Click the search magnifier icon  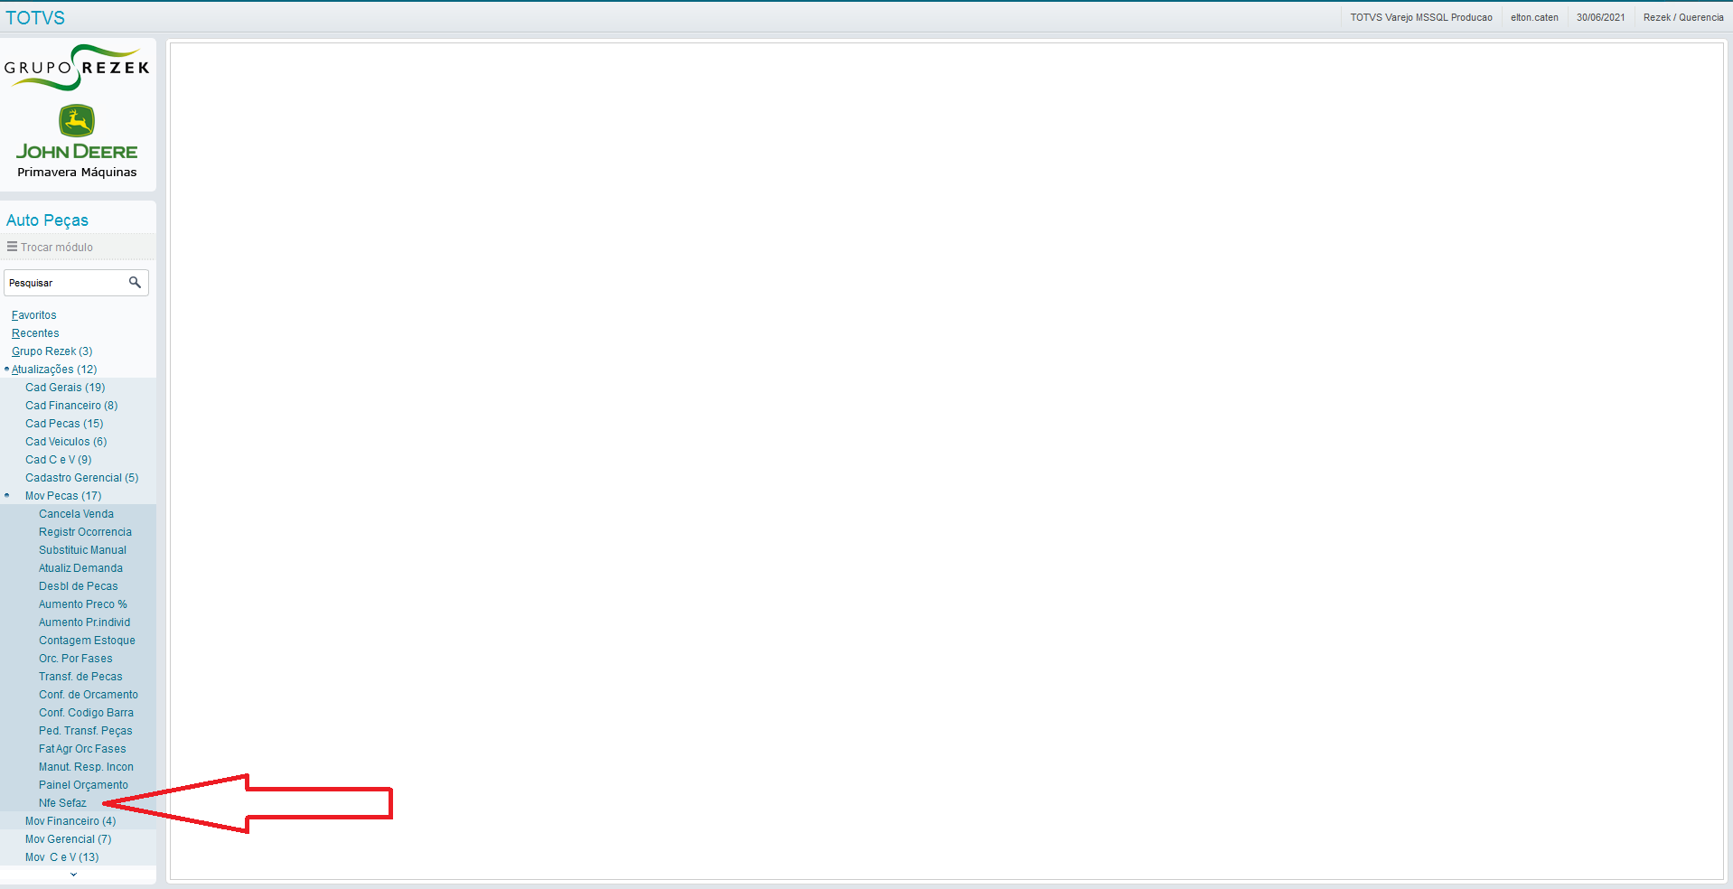(135, 283)
